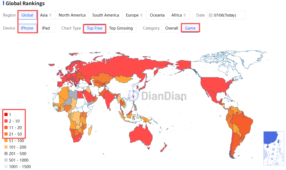Select the Oceania region tab
Image resolution: width=286 pixels, height=170 pixels.
pos(157,15)
